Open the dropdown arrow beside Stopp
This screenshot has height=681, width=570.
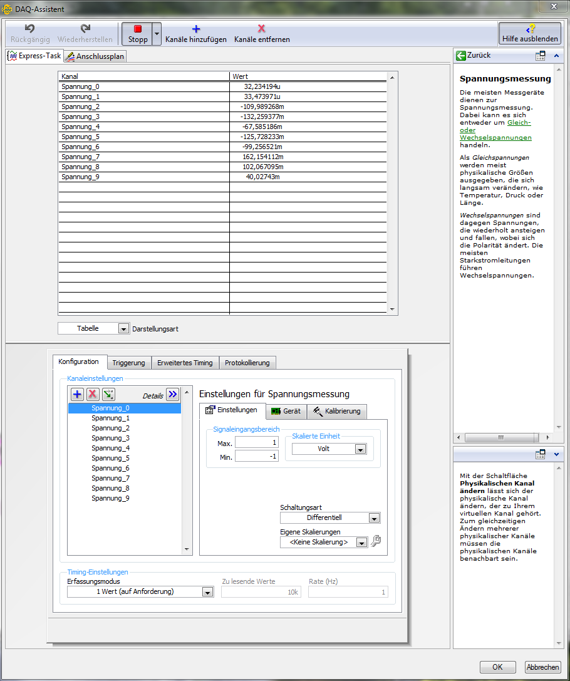pyautogui.click(x=157, y=34)
